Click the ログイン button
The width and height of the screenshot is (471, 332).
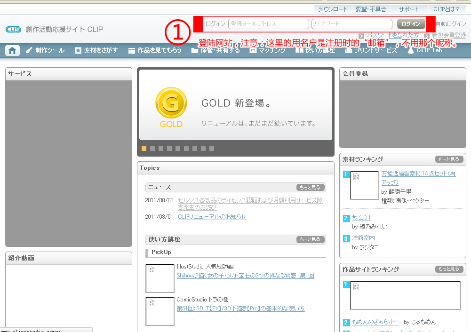(x=411, y=24)
